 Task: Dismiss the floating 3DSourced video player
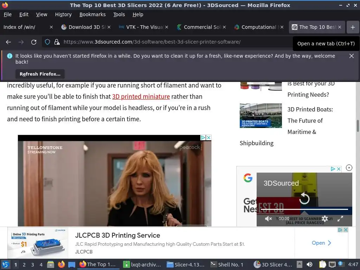pyautogui.click(x=349, y=168)
